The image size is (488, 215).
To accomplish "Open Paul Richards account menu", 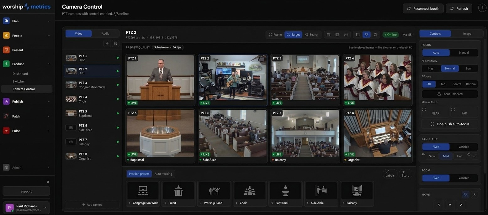I will [x=26, y=208].
